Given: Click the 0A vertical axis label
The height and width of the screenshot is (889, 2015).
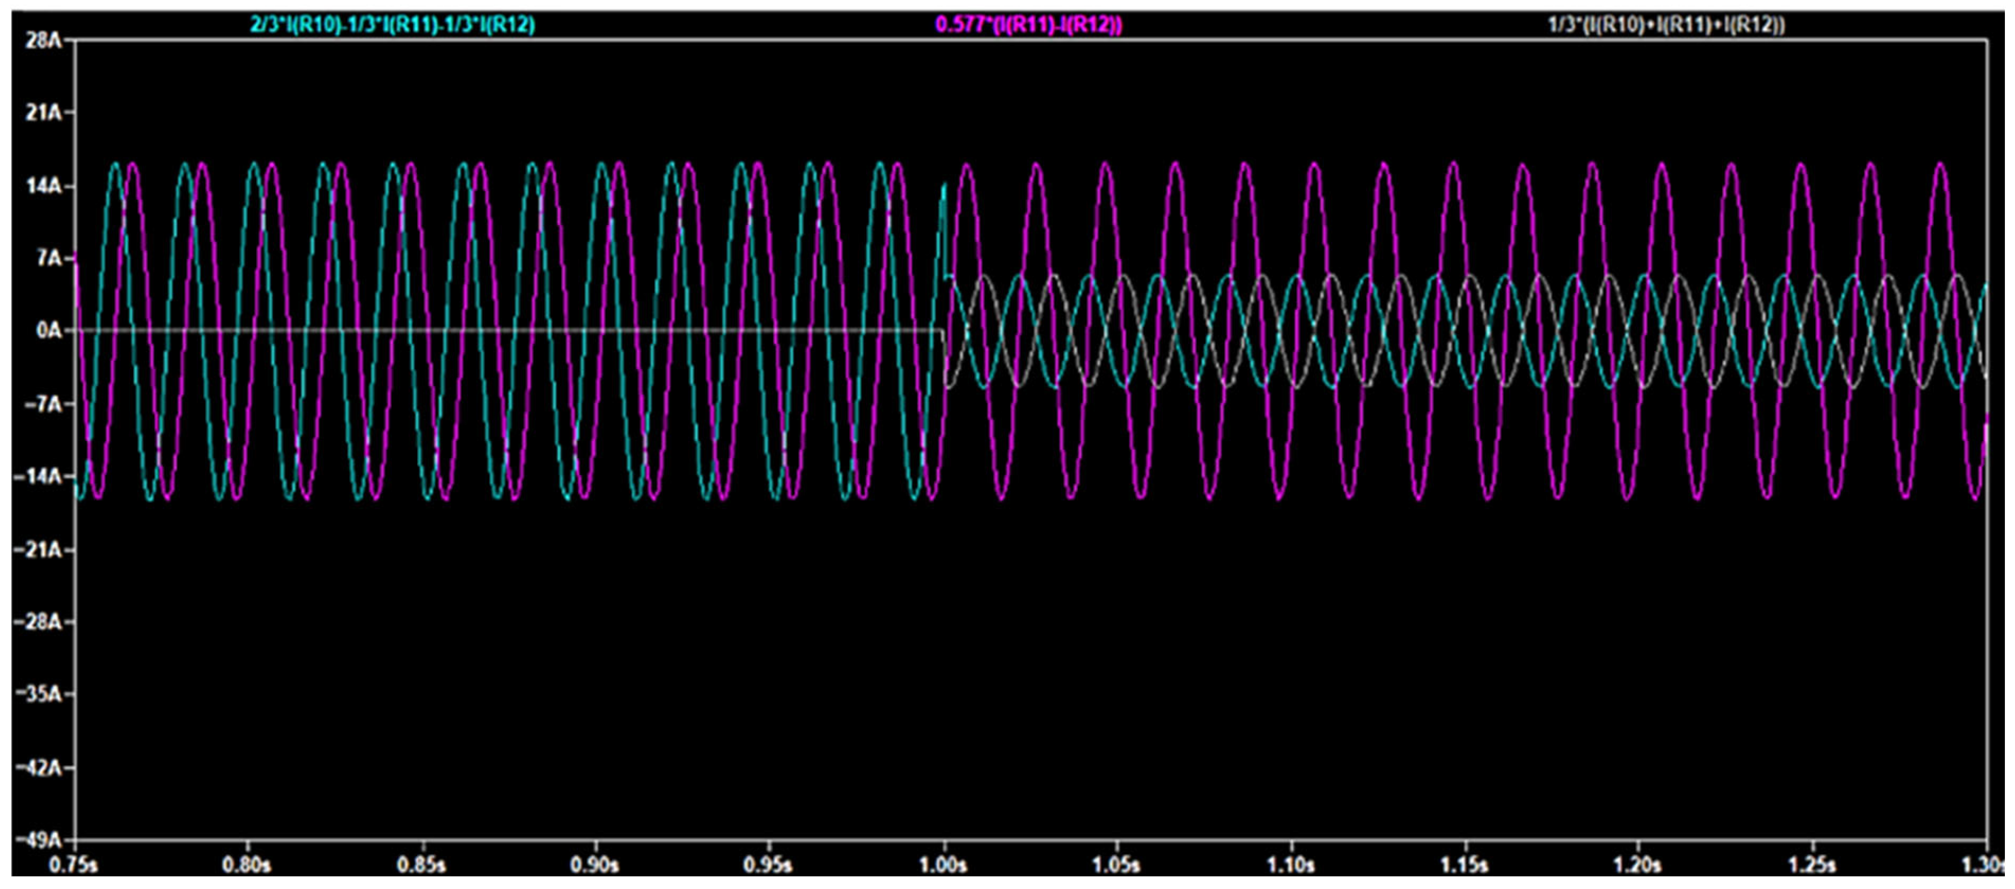Looking at the screenshot, I should click(x=48, y=331).
